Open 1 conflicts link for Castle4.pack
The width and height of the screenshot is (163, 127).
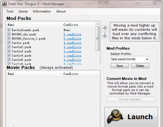72,56
